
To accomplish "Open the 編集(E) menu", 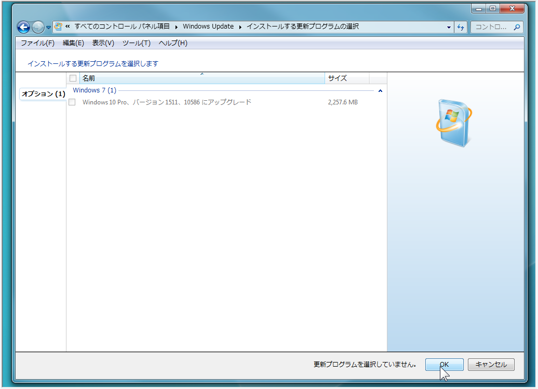I will (x=73, y=43).
